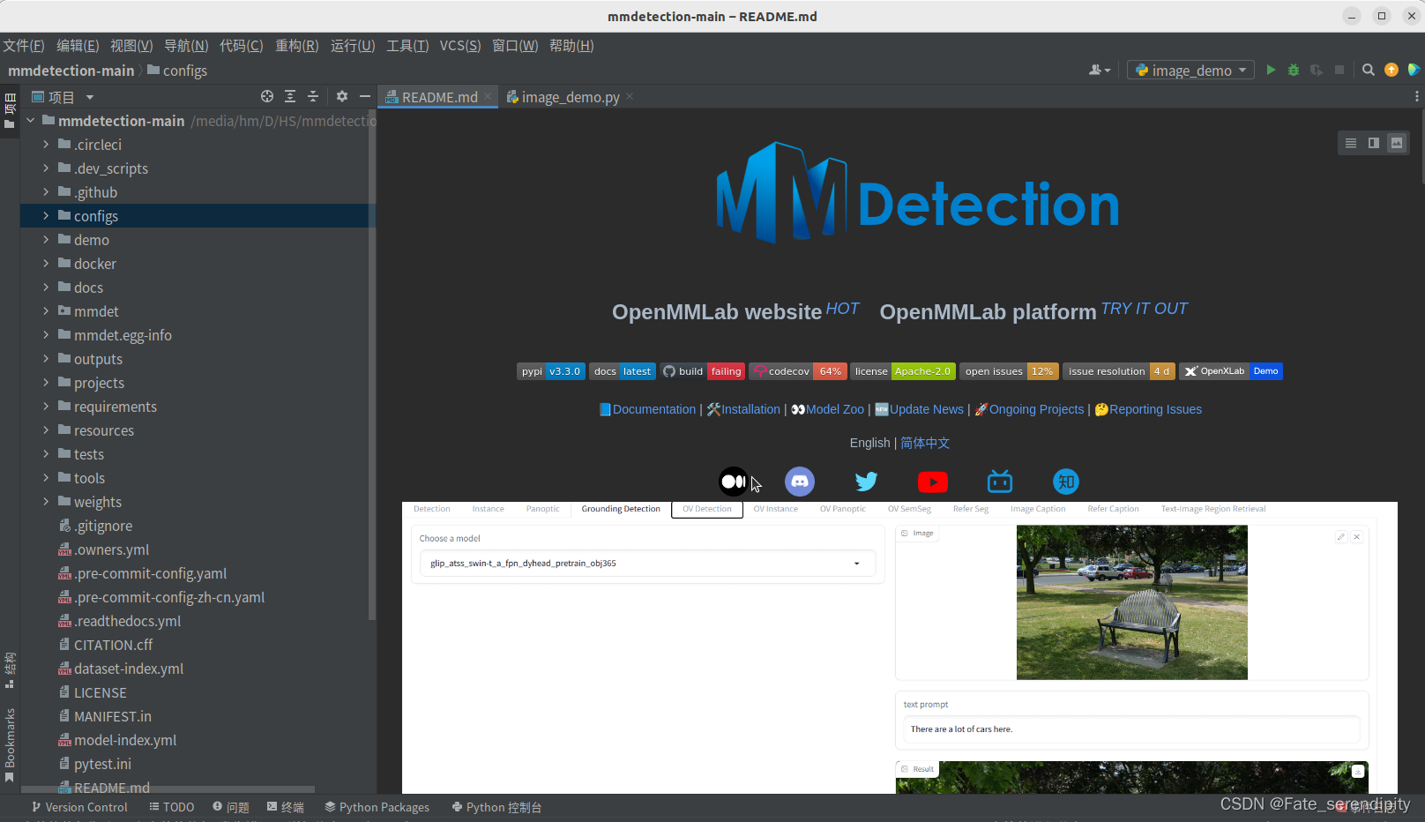Open the Python 控制台 console
Viewport: 1425px width, 822px height.
(496, 807)
